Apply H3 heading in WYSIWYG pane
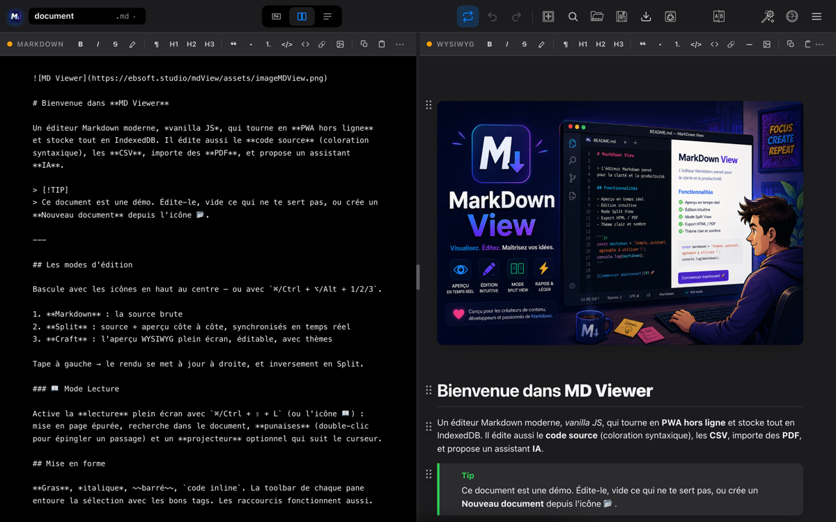This screenshot has width=836, height=522. pos(619,45)
